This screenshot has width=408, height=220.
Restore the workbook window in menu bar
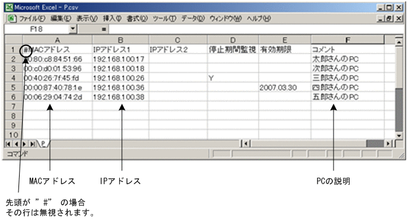click(390, 18)
